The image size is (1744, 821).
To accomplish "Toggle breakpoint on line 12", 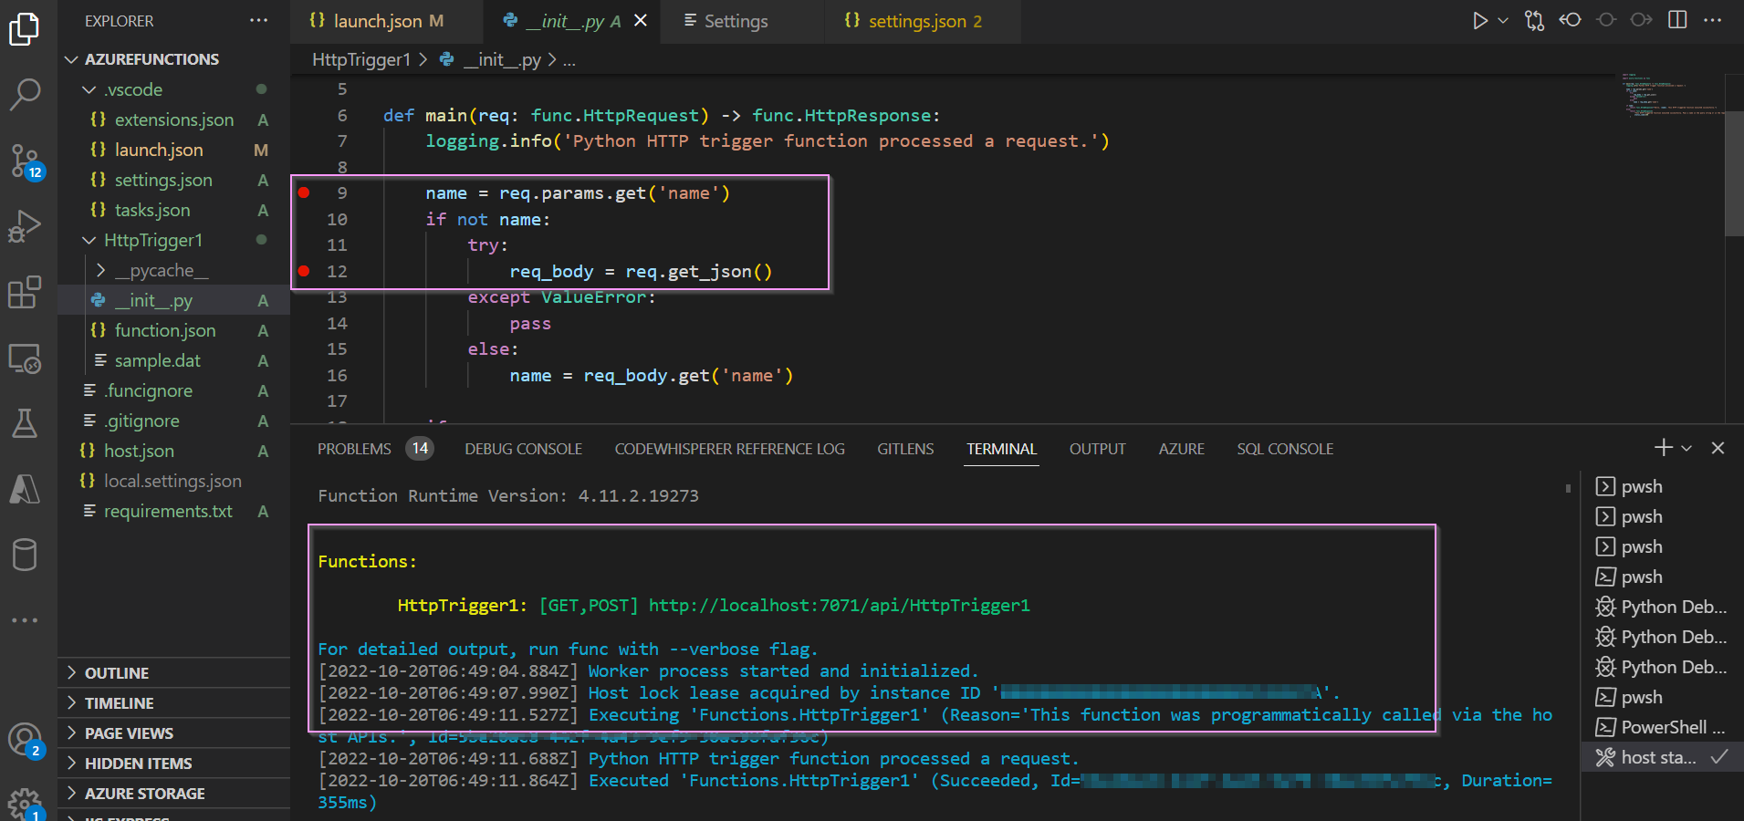I will pos(304,271).
